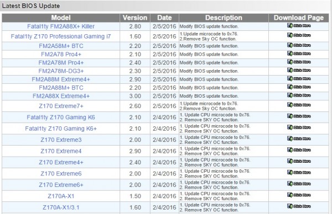Open the FM2A78M Pro4+ model link
The image size is (332, 214).
pyautogui.click(x=61, y=63)
